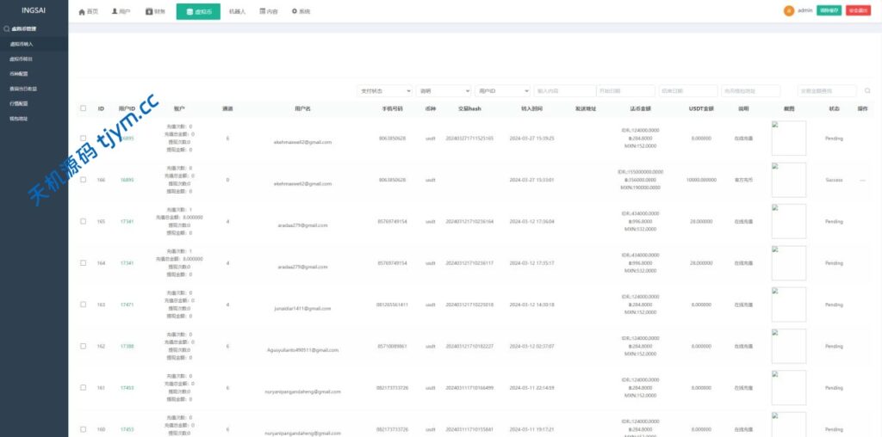Open 系统 settings via the gear icon

click(295, 12)
